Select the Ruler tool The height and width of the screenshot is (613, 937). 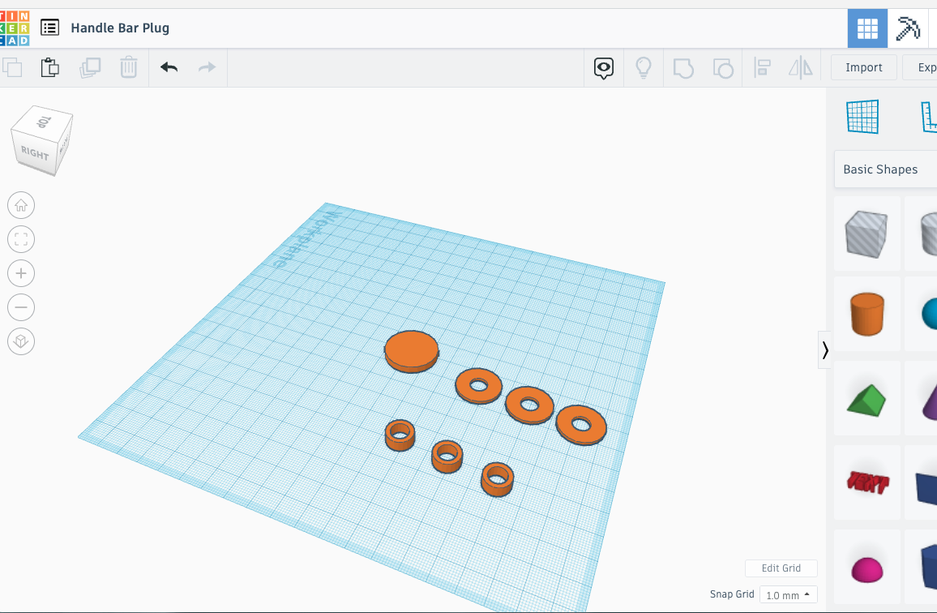929,117
